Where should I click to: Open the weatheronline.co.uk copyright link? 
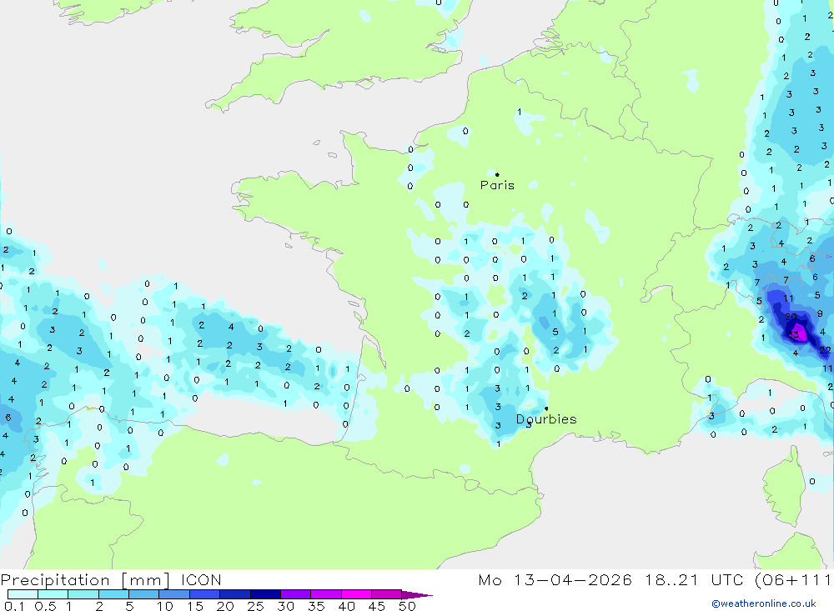pos(764,603)
